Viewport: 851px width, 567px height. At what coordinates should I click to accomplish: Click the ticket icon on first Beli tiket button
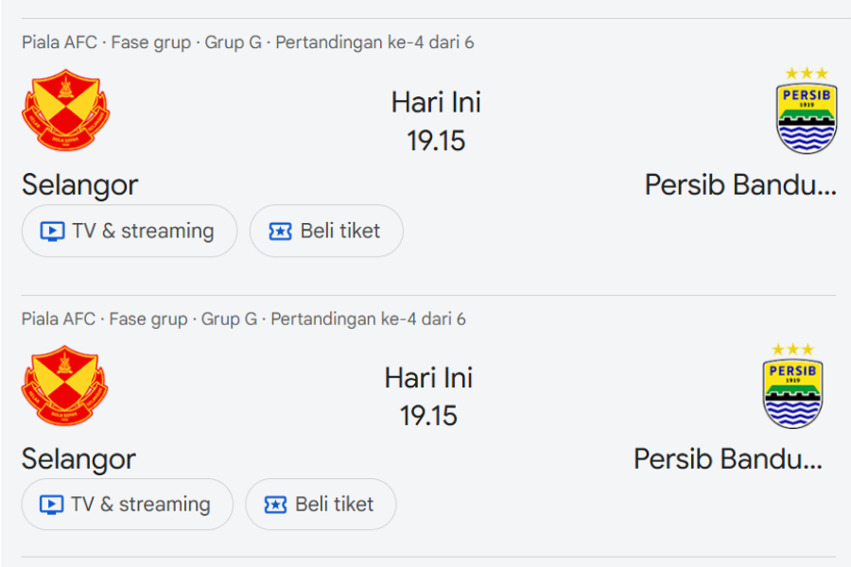pos(279,231)
